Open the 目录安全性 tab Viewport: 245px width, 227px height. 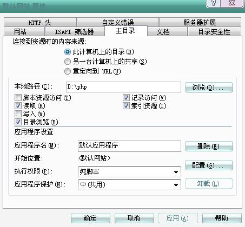pos(214,32)
